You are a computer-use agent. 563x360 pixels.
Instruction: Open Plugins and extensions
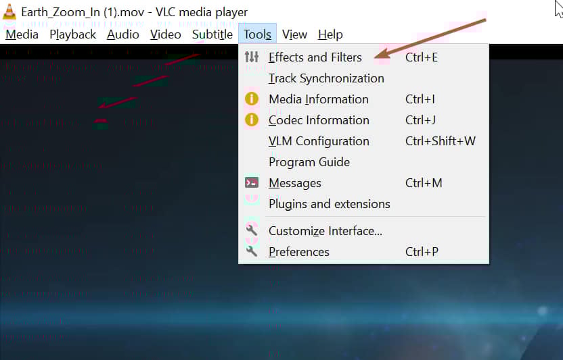(363, 204)
